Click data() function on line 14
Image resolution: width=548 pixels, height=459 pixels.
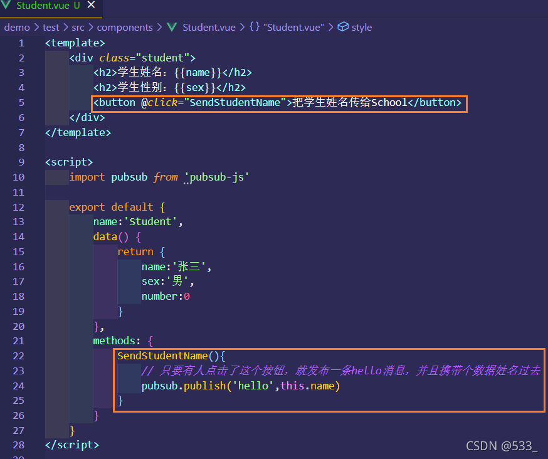coord(111,237)
